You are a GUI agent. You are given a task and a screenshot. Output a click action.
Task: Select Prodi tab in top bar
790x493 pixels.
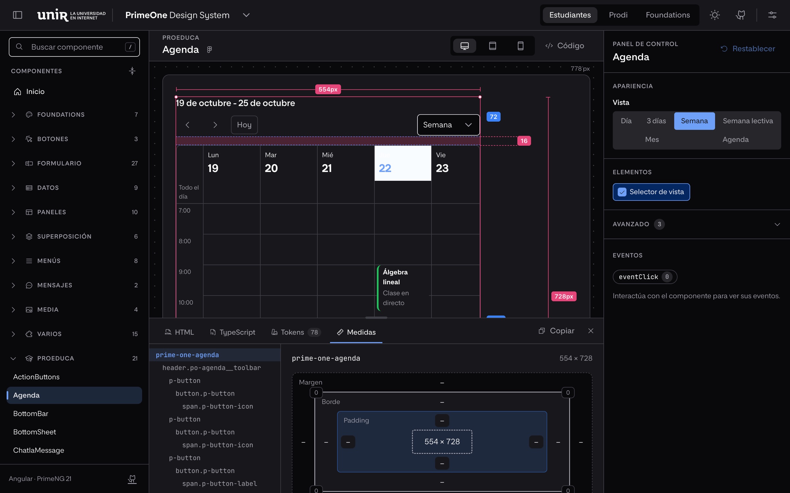click(x=618, y=15)
